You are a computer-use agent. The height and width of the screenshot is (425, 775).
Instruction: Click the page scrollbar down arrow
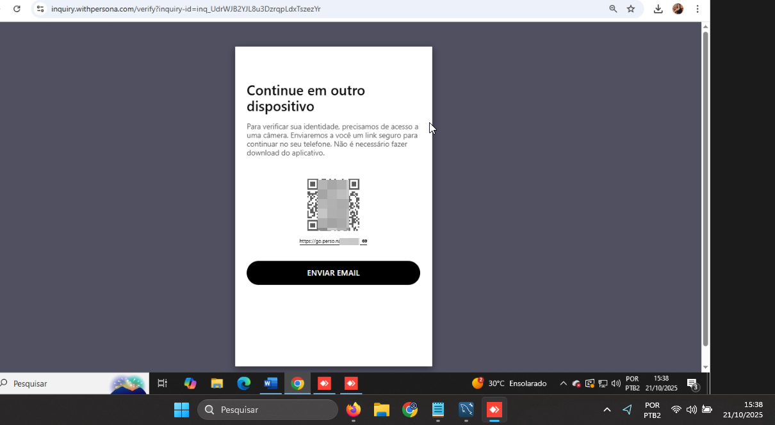(x=706, y=367)
